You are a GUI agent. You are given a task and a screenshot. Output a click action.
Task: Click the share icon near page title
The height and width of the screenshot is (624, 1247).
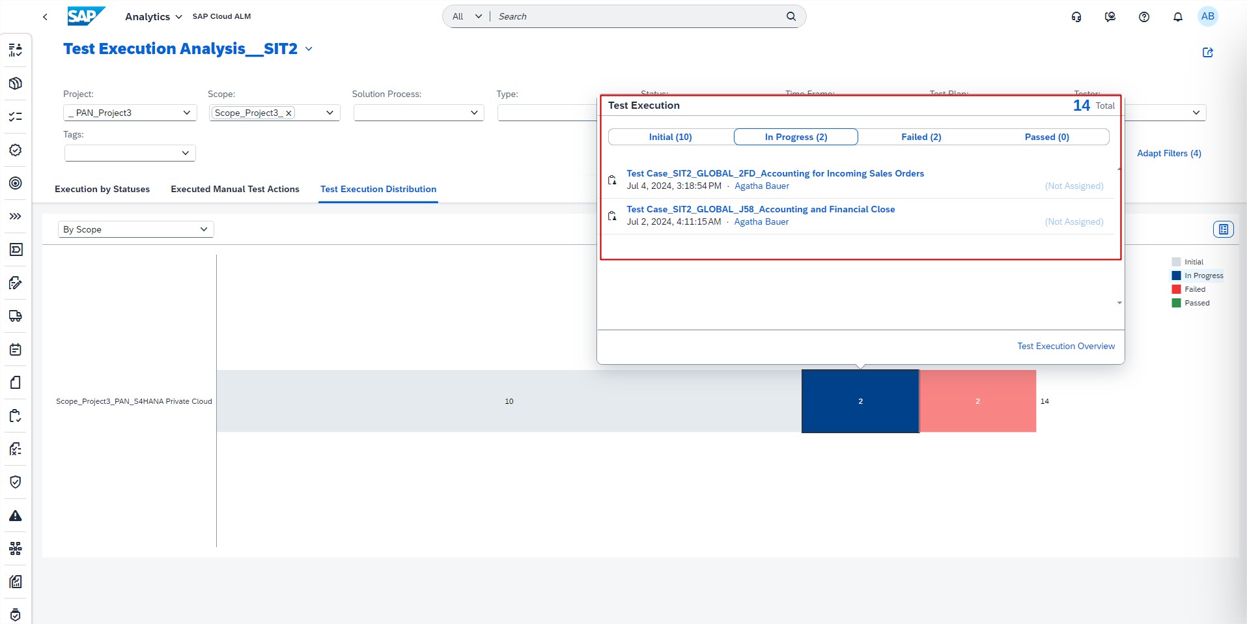1207,53
